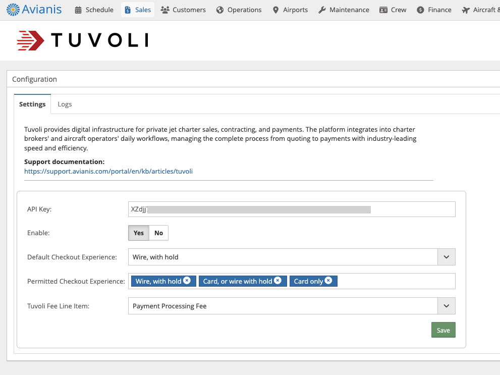Click the Customers people icon
The width and height of the screenshot is (500, 375).
pos(165,10)
